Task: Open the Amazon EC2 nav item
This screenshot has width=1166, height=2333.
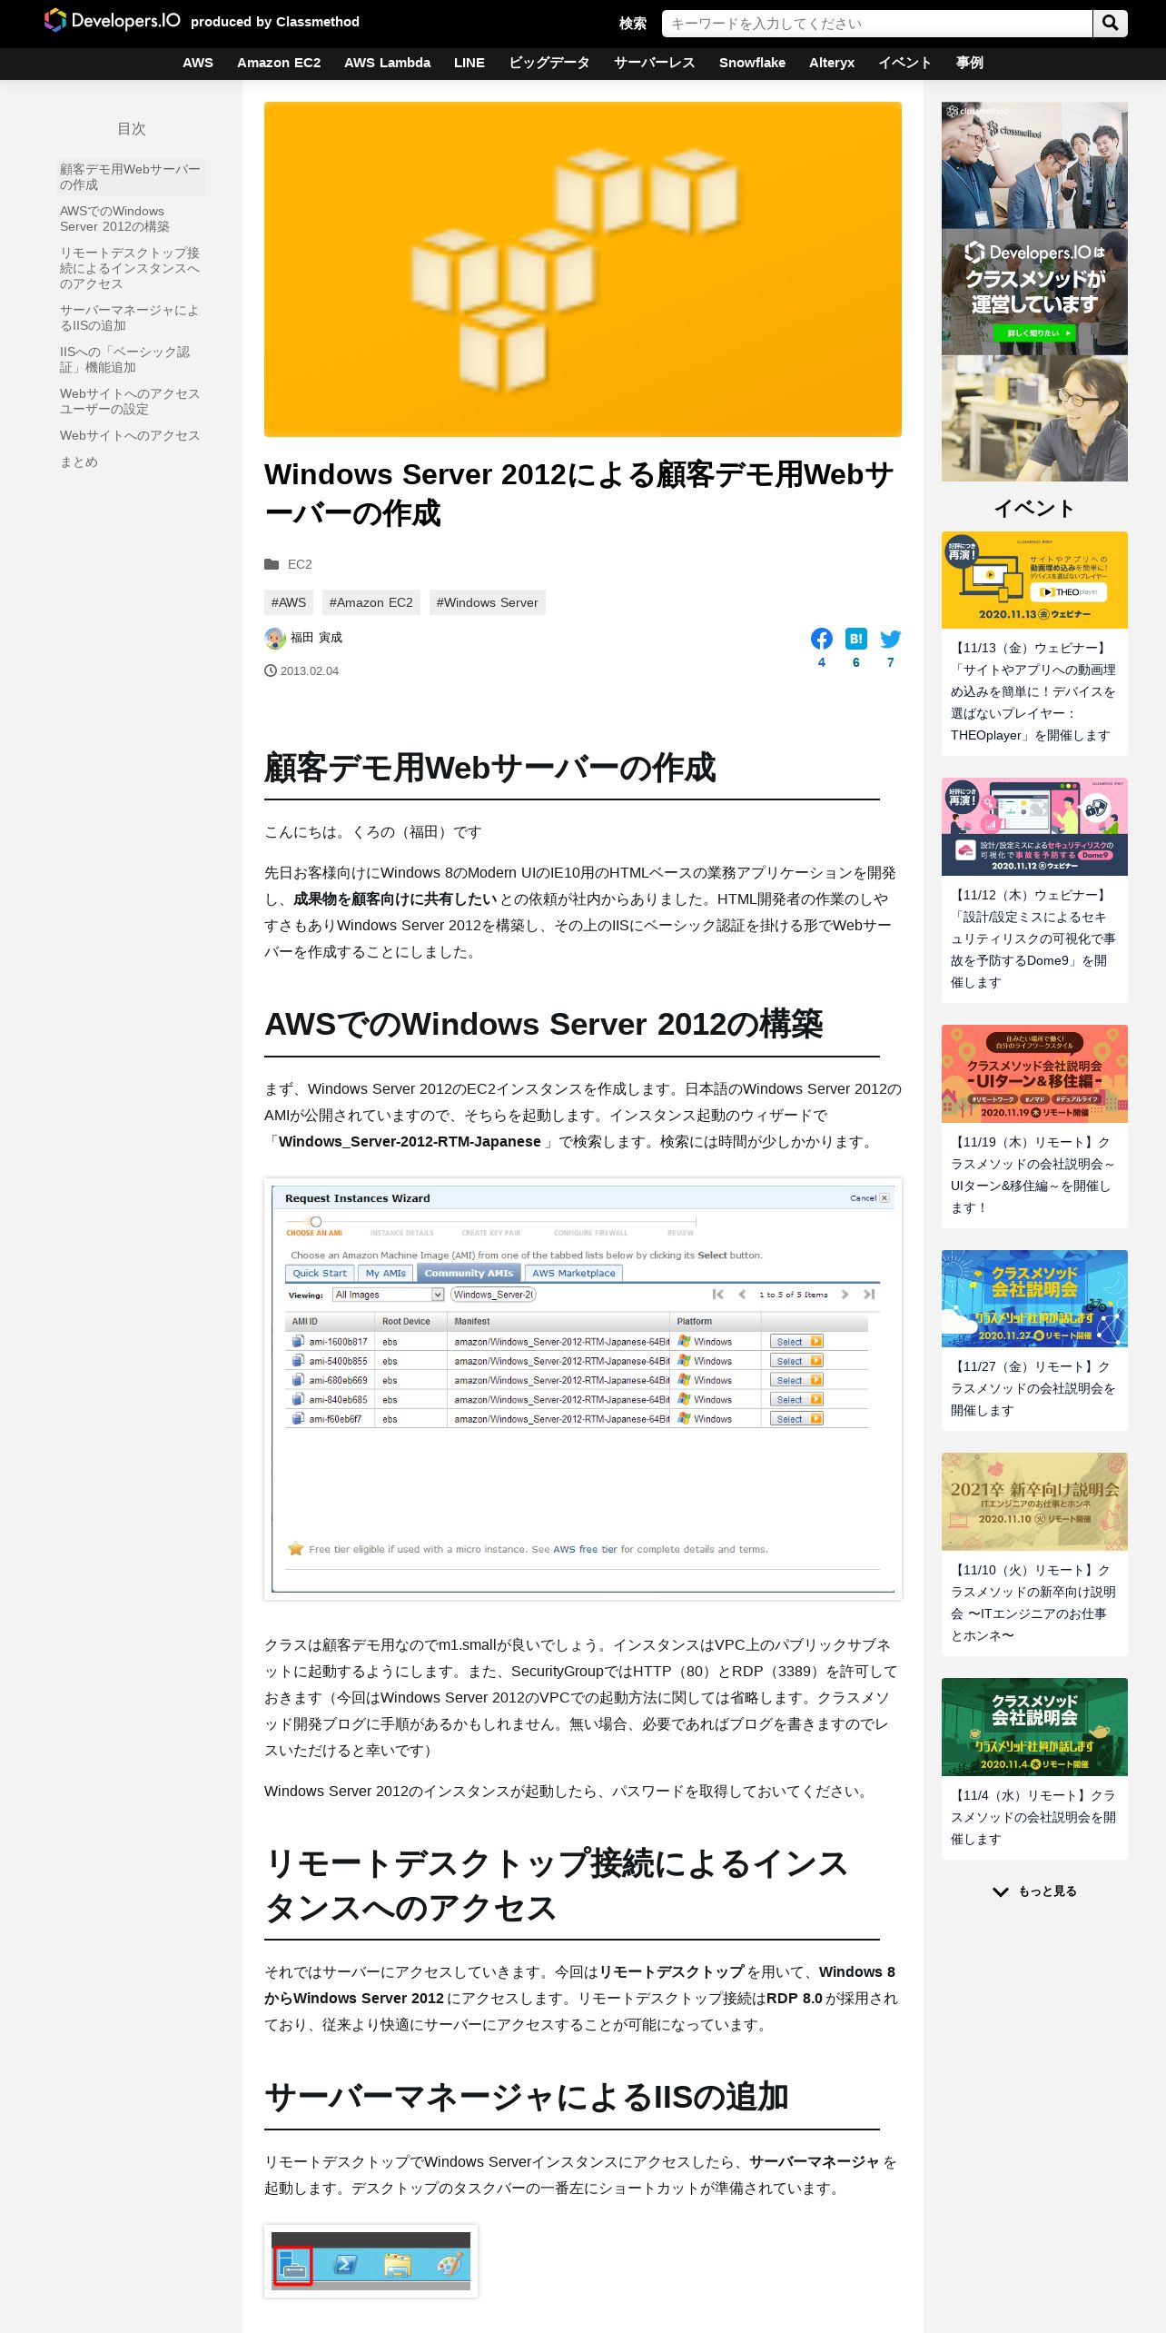Action: (x=279, y=63)
